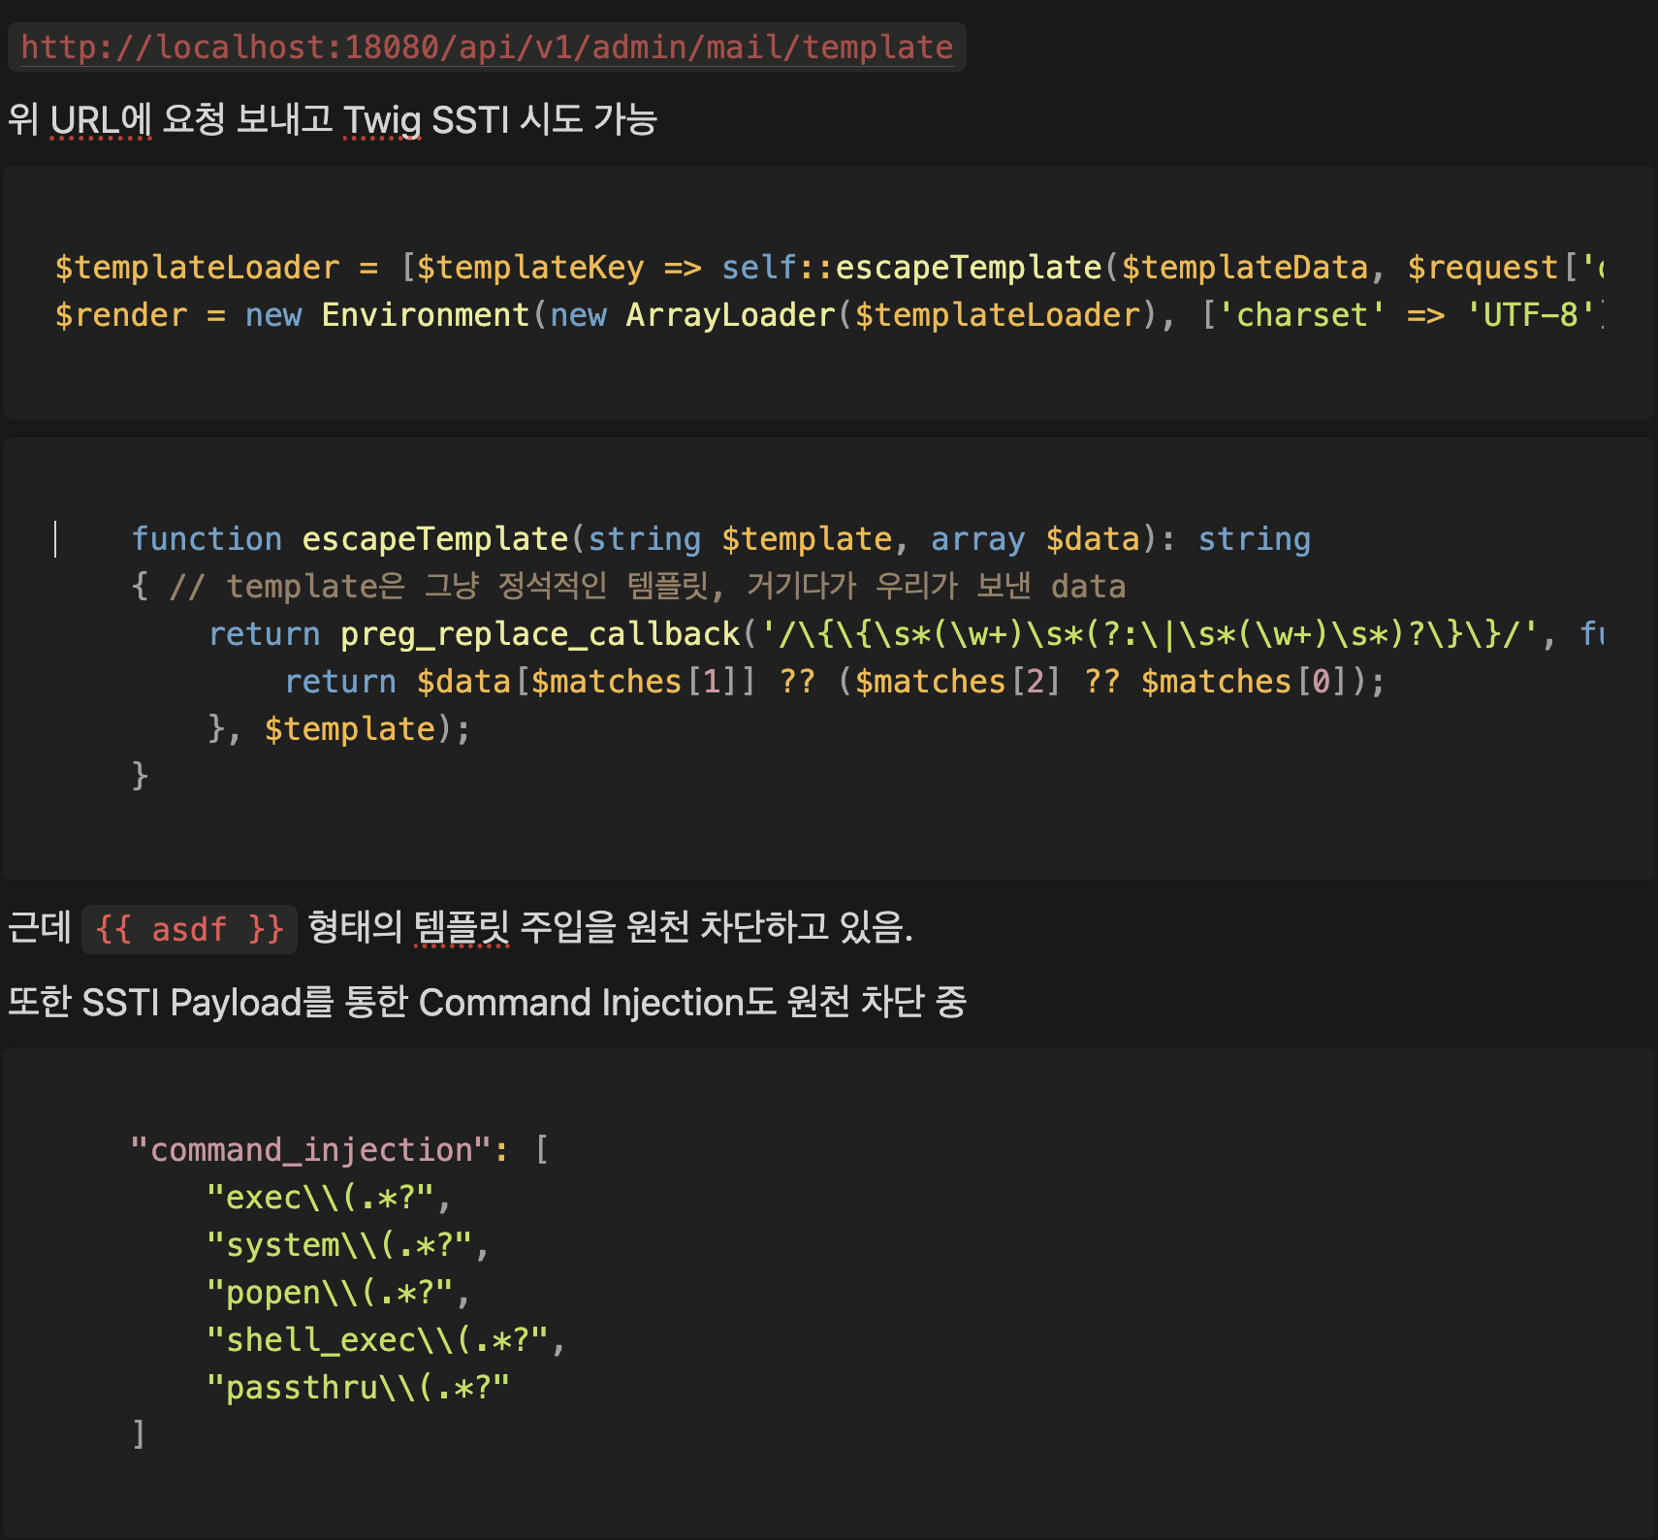The width and height of the screenshot is (1658, 1540).
Task: Click the $templateLoader assignment line
Action: [x=830, y=268]
